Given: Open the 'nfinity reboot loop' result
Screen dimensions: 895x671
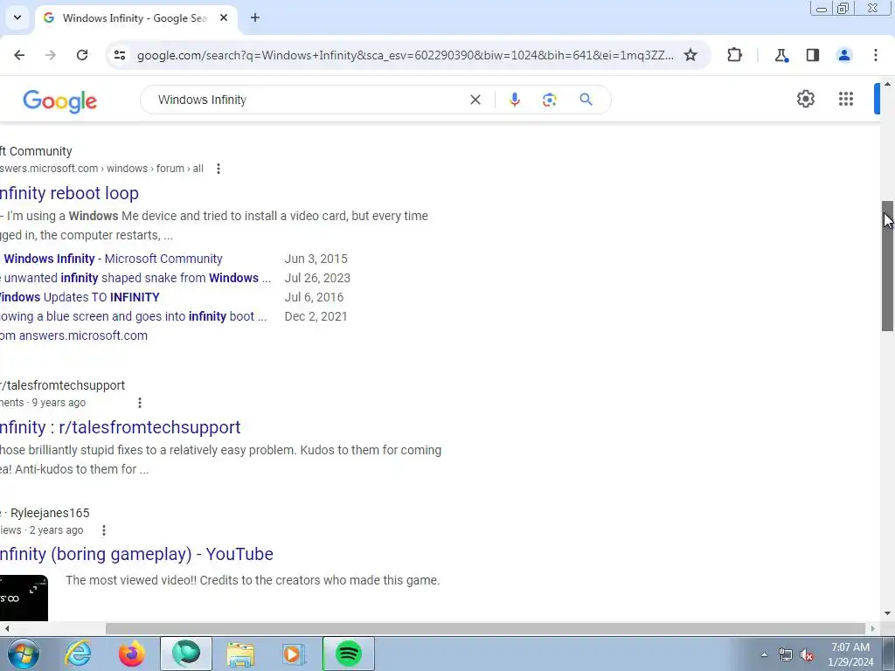Looking at the screenshot, I should coord(69,193).
